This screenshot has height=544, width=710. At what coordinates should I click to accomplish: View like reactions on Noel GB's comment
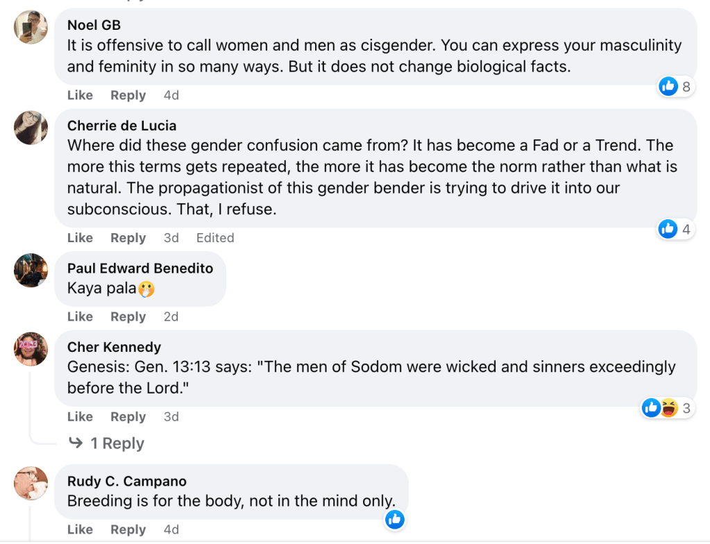[x=675, y=87]
